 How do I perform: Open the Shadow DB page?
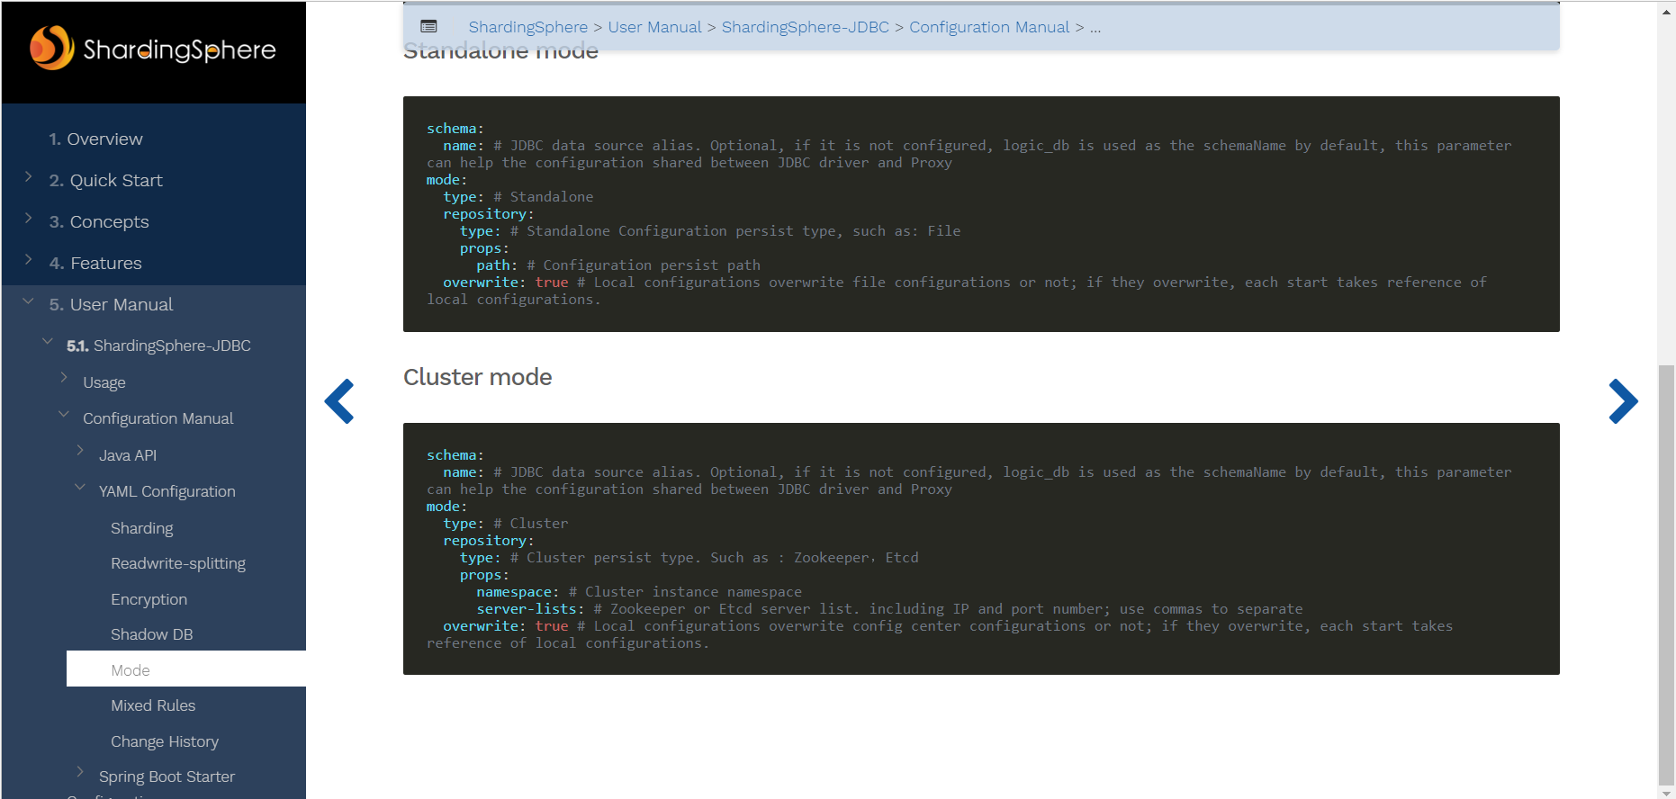click(x=152, y=634)
